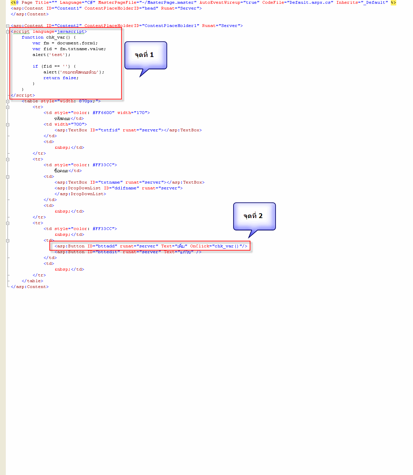Place cursor on "function chk_var() {"
This screenshot has width=413, height=475.
point(49,37)
